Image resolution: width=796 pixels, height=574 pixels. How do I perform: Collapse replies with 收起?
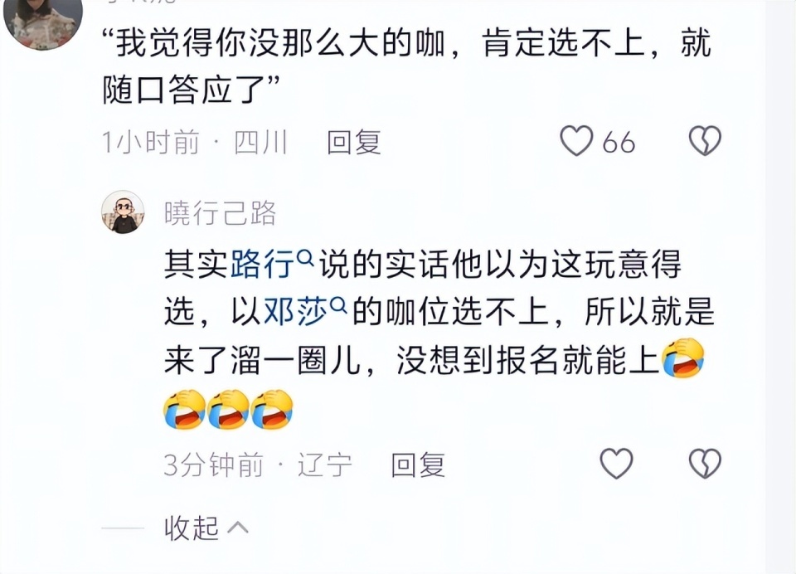pos(192,528)
